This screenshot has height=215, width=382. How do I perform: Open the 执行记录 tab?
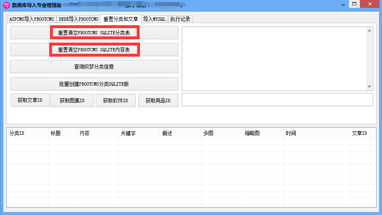[181, 19]
